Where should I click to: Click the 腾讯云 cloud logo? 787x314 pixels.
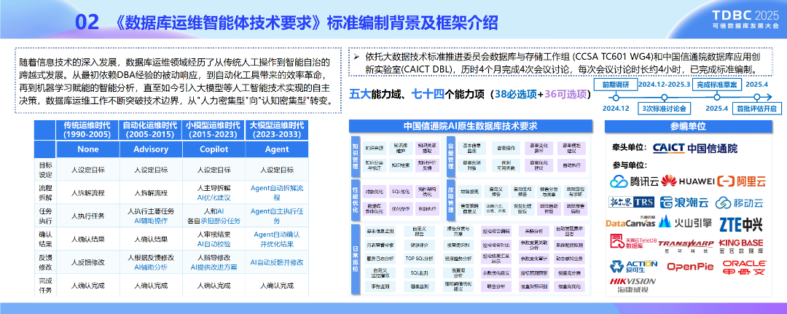coord(634,181)
